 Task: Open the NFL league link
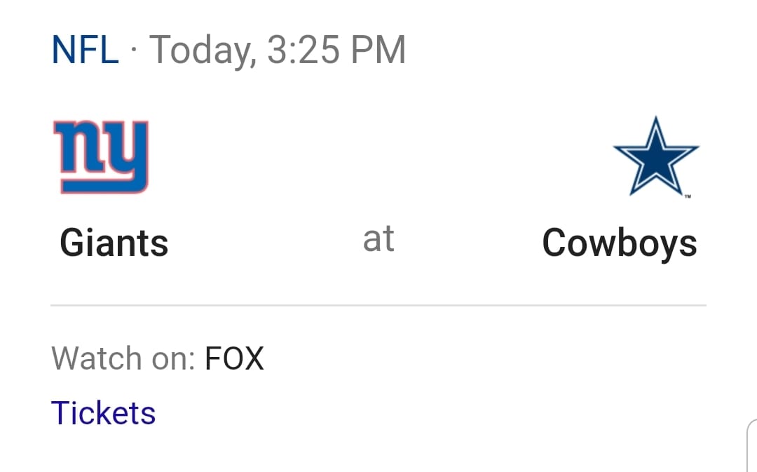coord(85,50)
